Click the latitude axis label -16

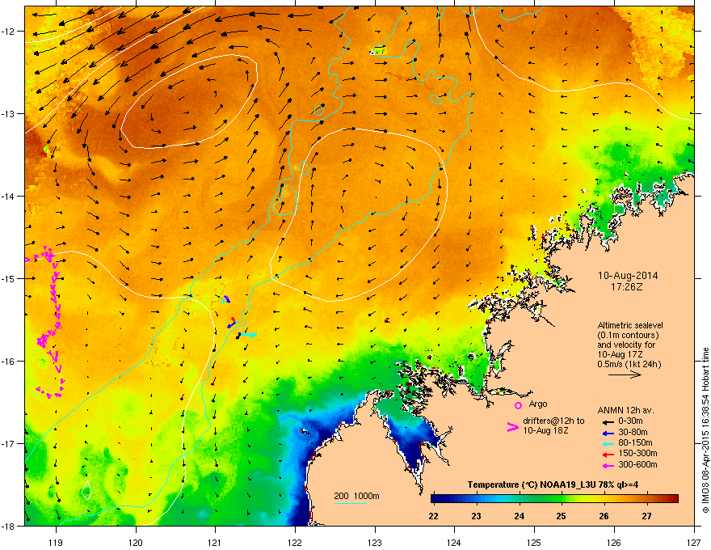coord(9,362)
